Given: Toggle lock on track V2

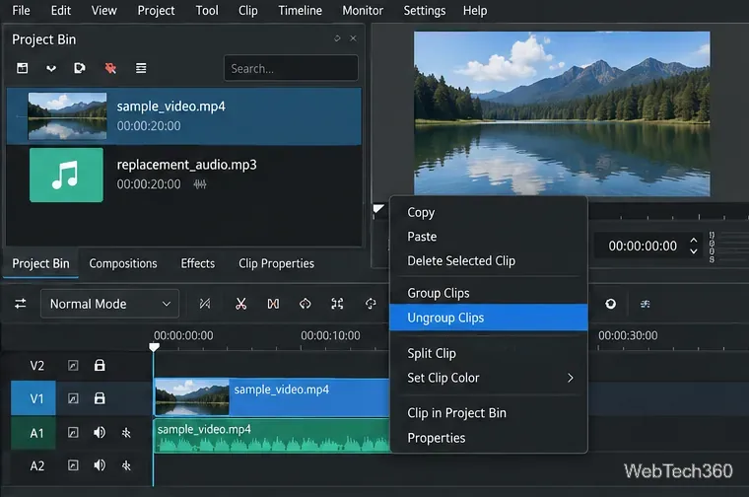Looking at the screenshot, I should (x=100, y=366).
